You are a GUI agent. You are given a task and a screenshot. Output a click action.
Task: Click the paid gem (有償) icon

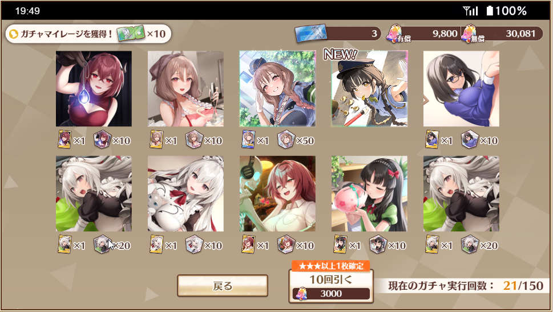coord(394,34)
